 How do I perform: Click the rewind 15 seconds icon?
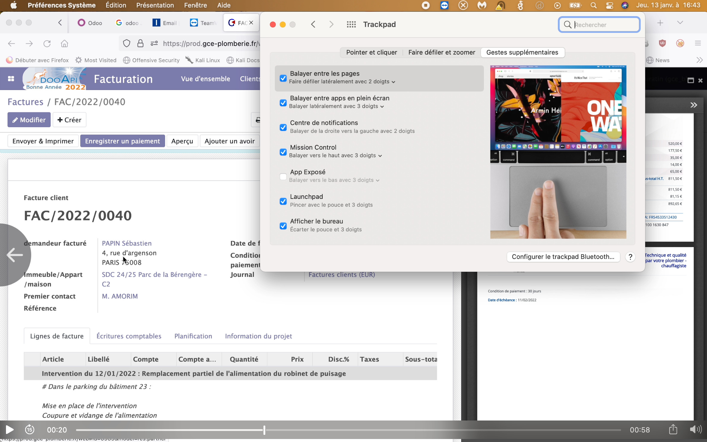point(30,429)
